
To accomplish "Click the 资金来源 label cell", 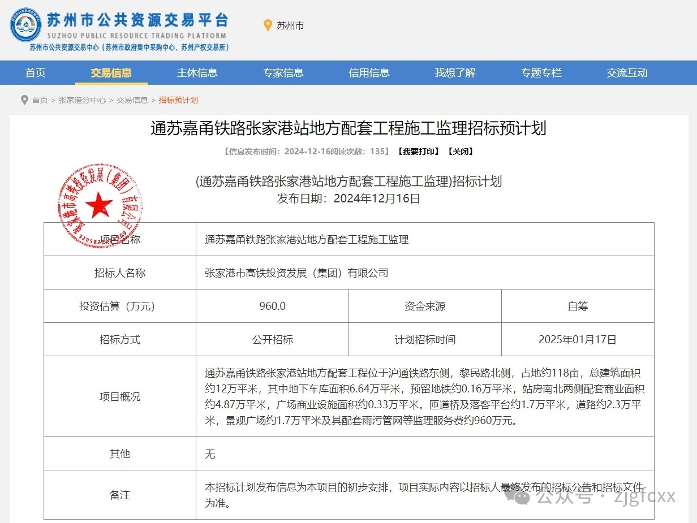I will point(425,306).
